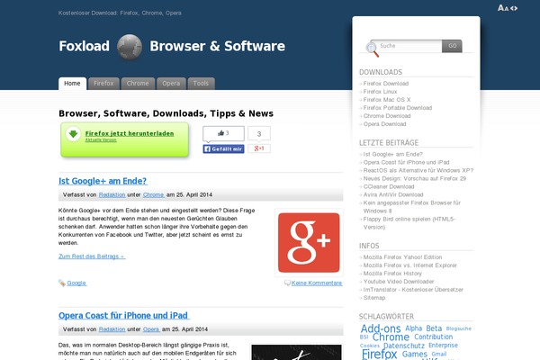Click Flappy Bird online spielen link
The width and height of the screenshot is (540, 360).
coord(409,223)
